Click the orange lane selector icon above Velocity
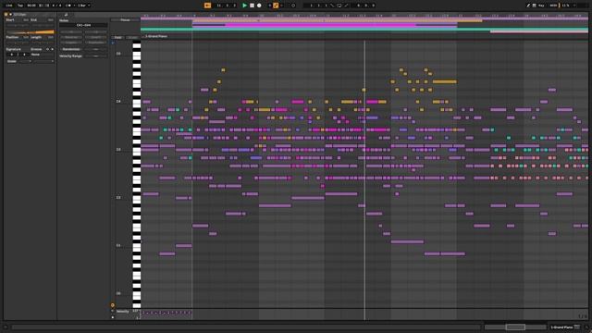Image resolution: width=592 pixels, height=333 pixels. point(113,305)
